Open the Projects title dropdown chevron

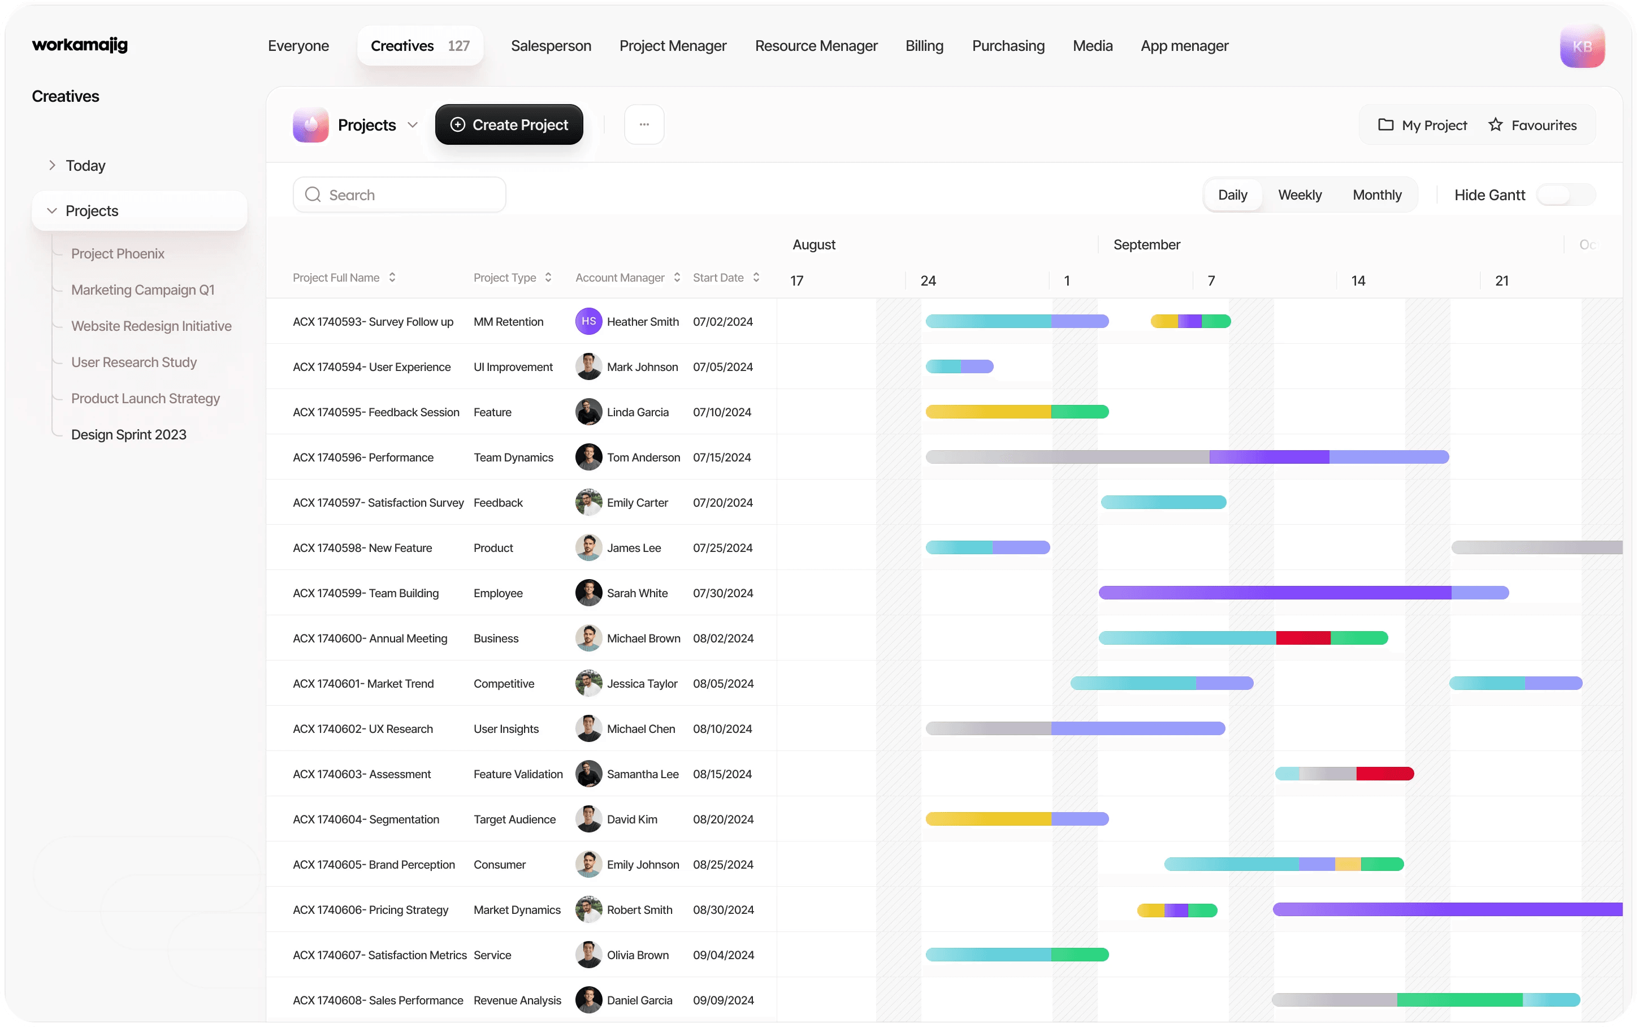(412, 125)
